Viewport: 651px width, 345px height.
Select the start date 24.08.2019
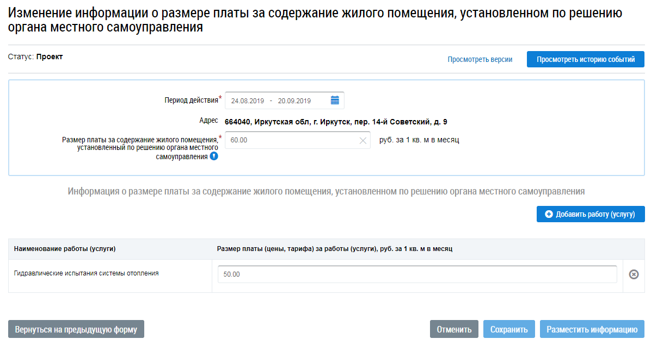(248, 101)
